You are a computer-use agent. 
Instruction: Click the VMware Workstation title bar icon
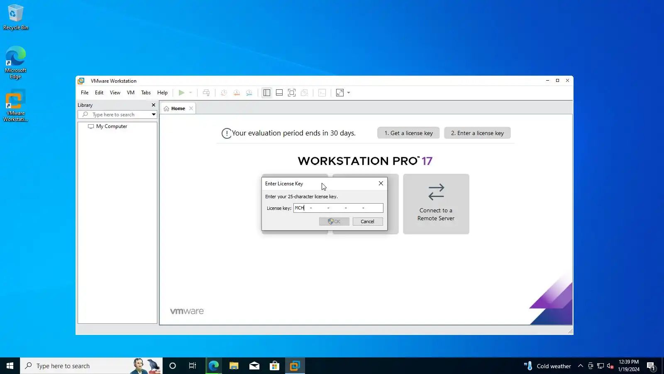[81, 81]
